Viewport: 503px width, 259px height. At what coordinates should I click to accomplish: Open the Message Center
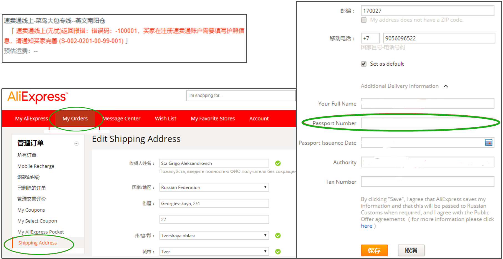122,118
